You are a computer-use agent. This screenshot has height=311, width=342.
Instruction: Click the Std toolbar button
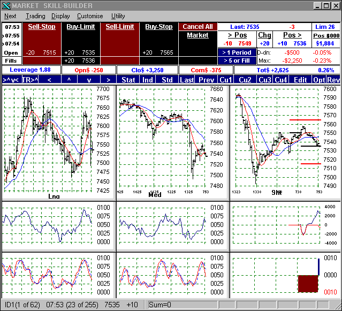167,80
